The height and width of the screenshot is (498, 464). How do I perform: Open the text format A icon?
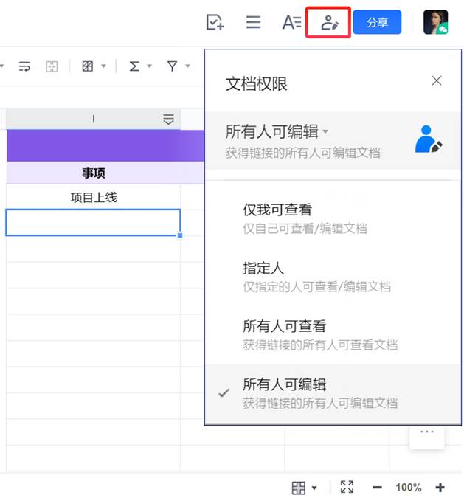point(291,22)
